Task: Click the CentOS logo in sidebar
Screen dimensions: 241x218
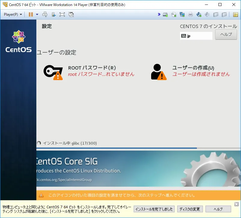Action: tap(19, 41)
